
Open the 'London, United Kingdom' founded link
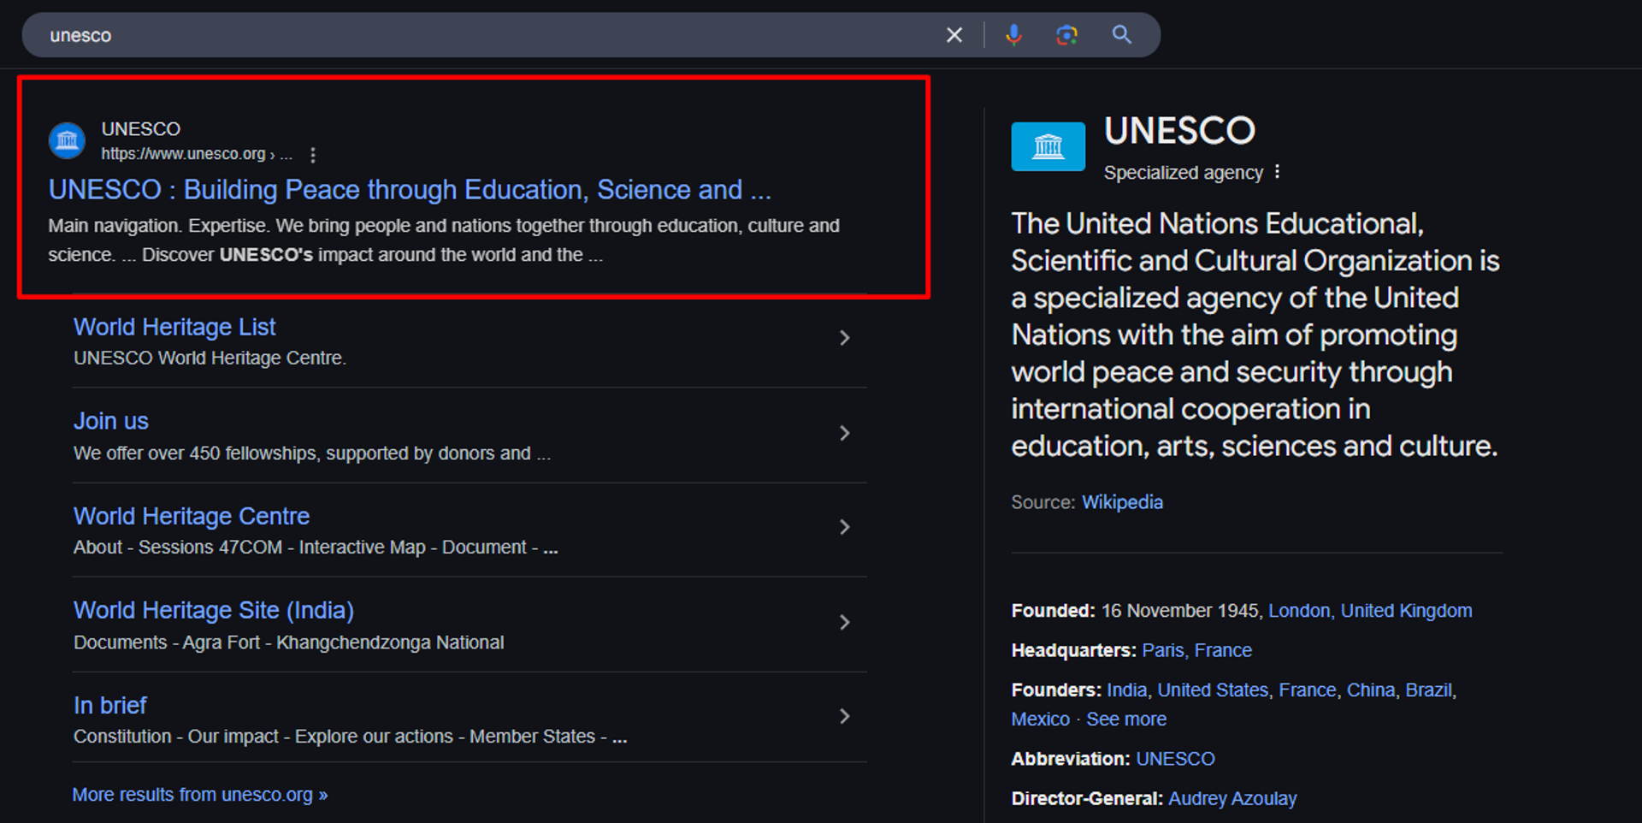[1370, 611]
